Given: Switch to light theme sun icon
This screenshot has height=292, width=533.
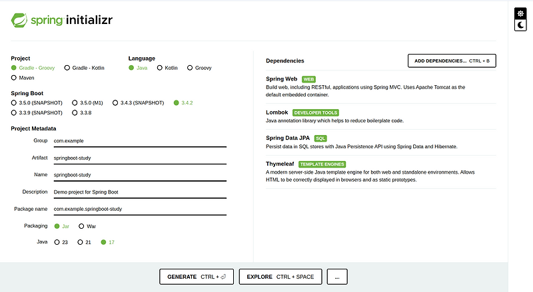Looking at the screenshot, I should (520, 13).
